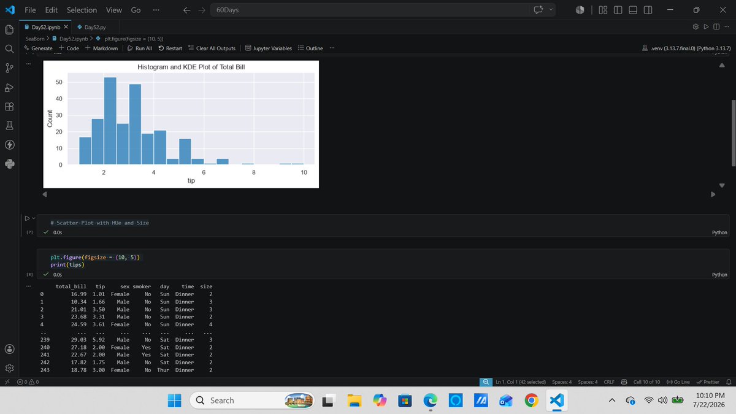Open the Copilot status icon in status bar
The height and width of the screenshot is (414, 736).
pyautogui.click(x=624, y=382)
